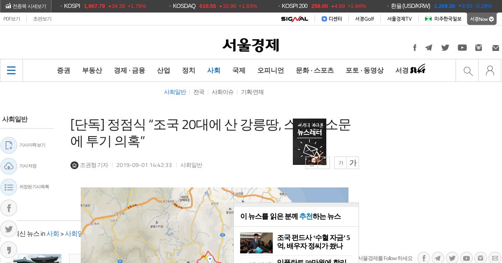Expand the 서경Now dropdown

[x=482, y=19]
